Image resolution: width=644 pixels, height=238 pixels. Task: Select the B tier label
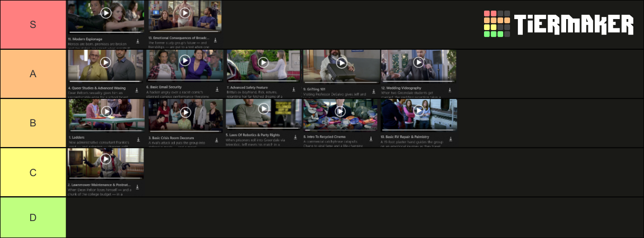33,123
